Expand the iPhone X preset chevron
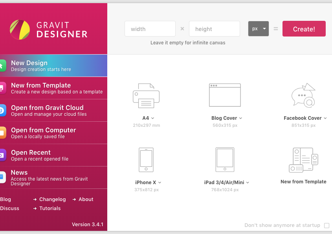 (x=160, y=183)
